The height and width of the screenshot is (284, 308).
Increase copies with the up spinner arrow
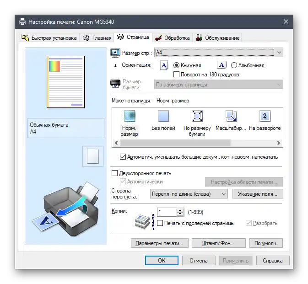point(180,210)
